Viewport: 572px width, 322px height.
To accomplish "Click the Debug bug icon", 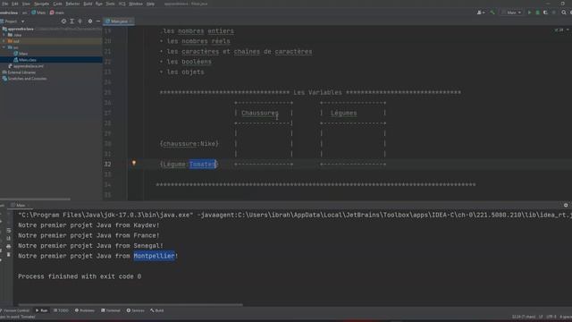I will (x=537, y=13).
